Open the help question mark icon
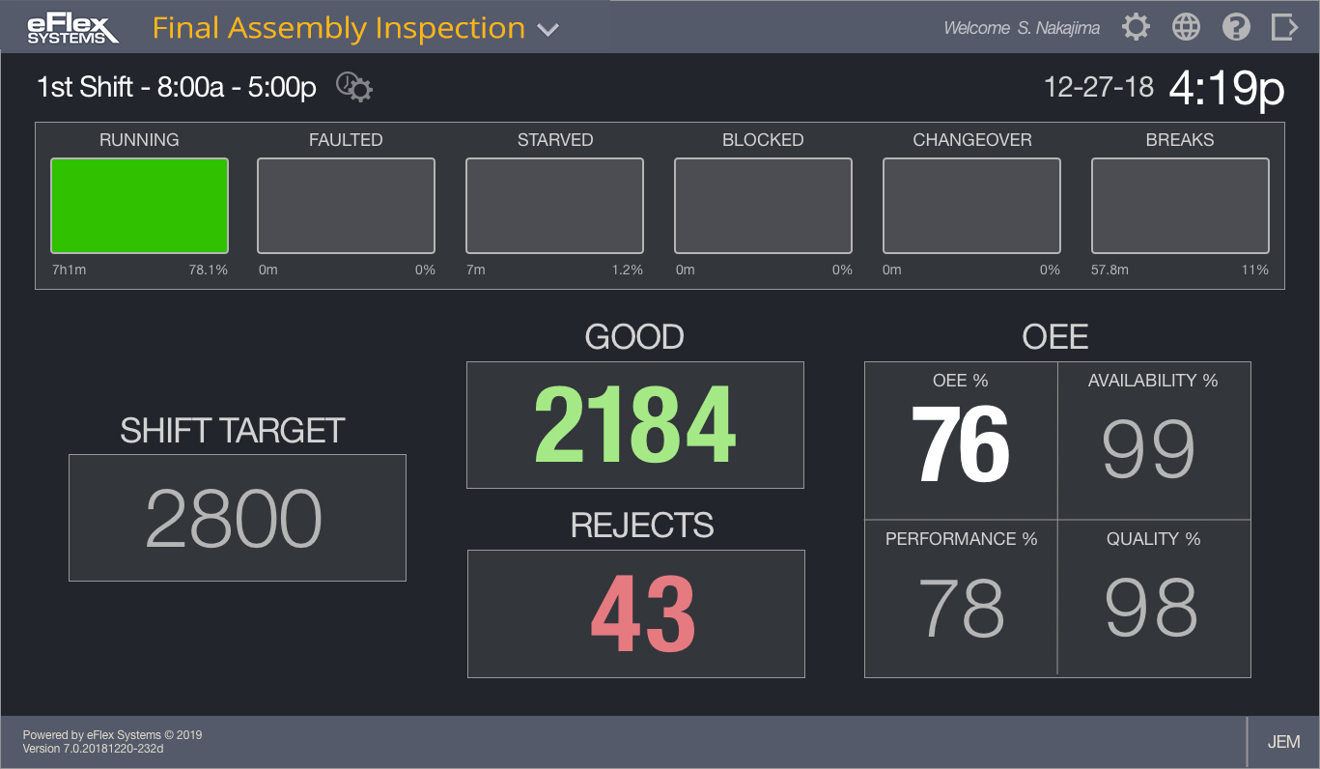The height and width of the screenshot is (769, 1320). [1236, 27]
